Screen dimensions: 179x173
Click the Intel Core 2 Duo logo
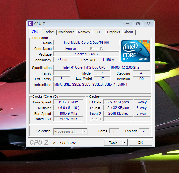click(136, 51)
